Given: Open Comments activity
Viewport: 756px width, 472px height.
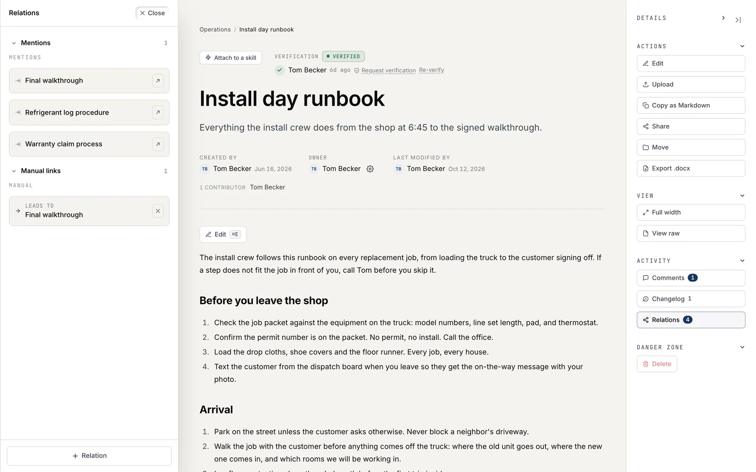Looking at the screenshot, I should (x=691, y=278).
